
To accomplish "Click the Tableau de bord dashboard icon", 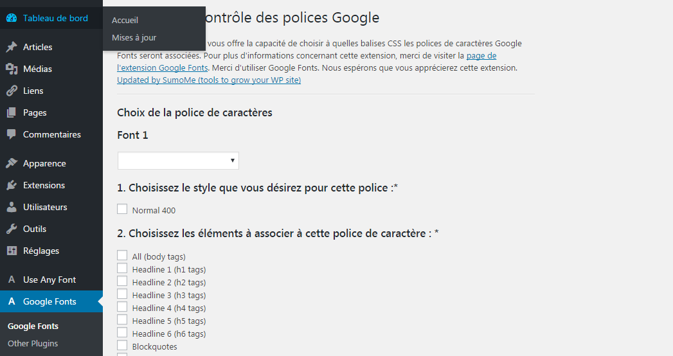I will 12,18.
